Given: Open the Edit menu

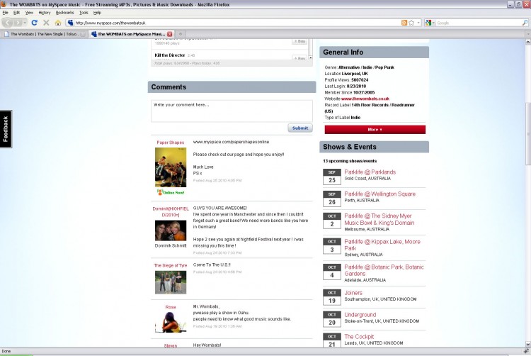Looking at the screenshot, I should pyautogui.click(x=16, y=13).
